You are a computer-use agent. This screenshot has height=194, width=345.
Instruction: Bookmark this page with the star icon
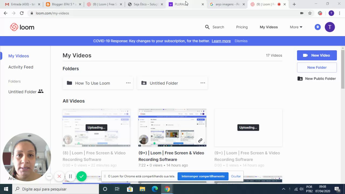point(310,13)
